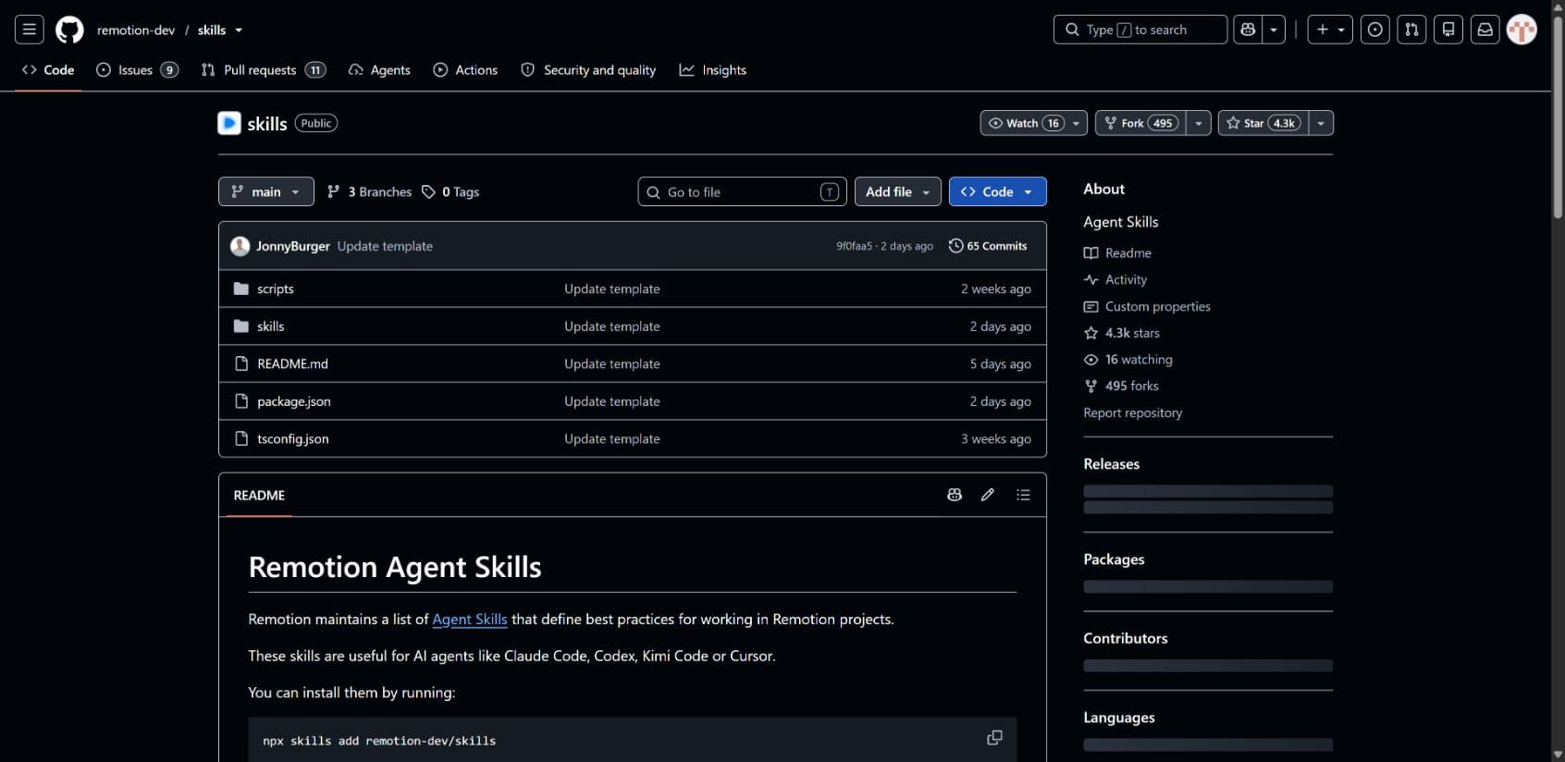Open the Releases section heading
The image size is (1565, 762).
coord(1112,464)
